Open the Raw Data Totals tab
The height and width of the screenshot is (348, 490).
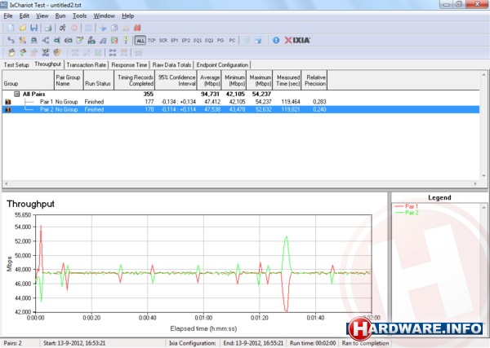171,65
